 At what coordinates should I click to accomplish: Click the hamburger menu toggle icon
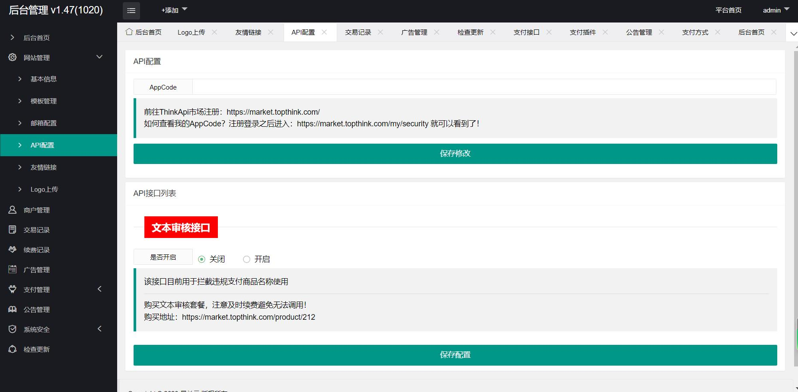click(131, 11)
